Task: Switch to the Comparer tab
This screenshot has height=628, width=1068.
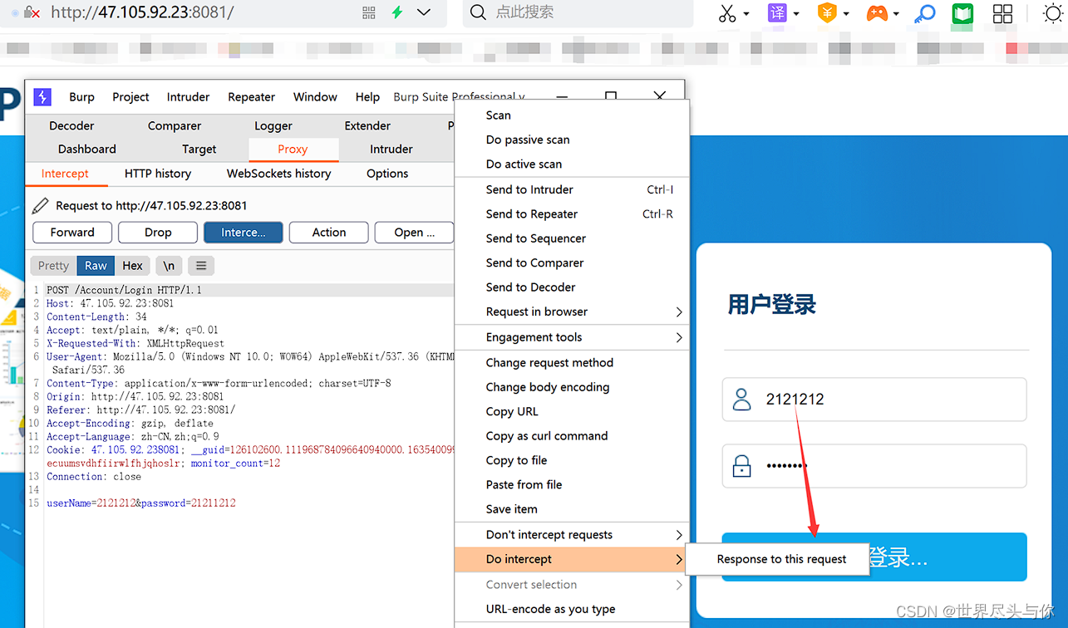Action: coord(175,126)
